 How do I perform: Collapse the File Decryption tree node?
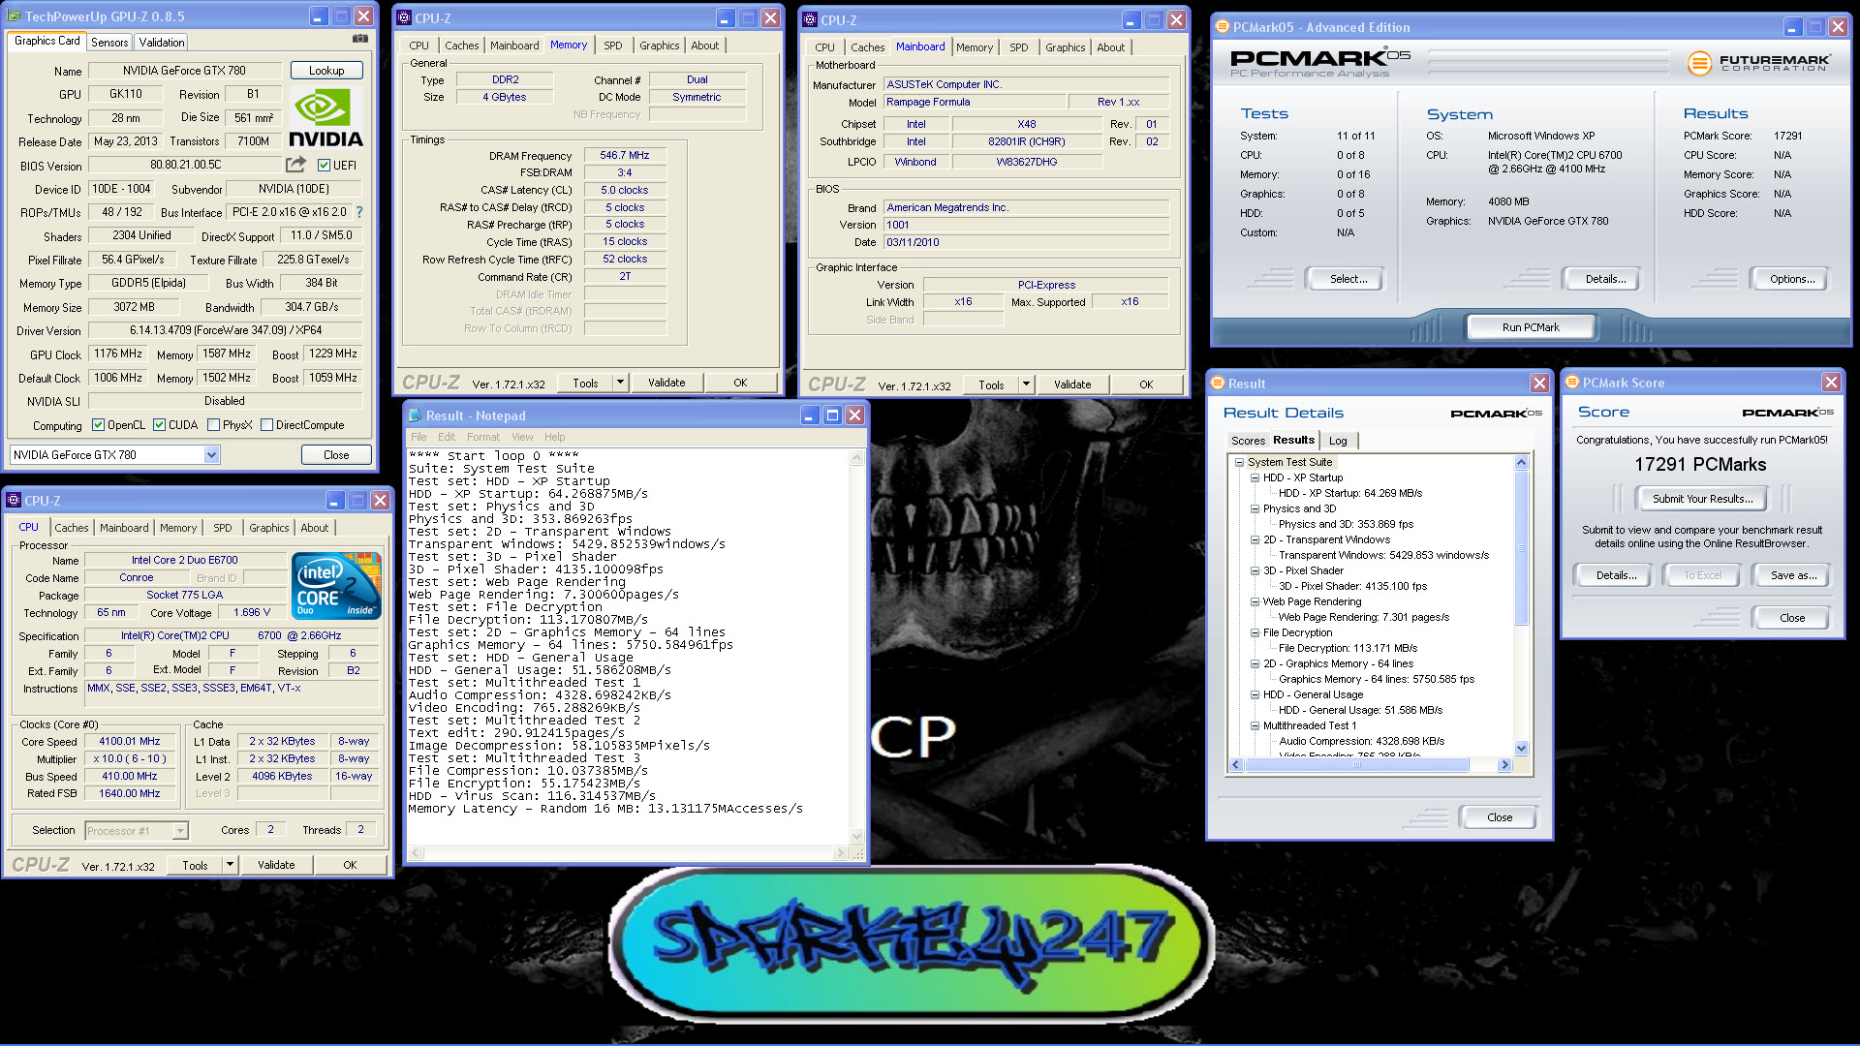(1255, 633)
